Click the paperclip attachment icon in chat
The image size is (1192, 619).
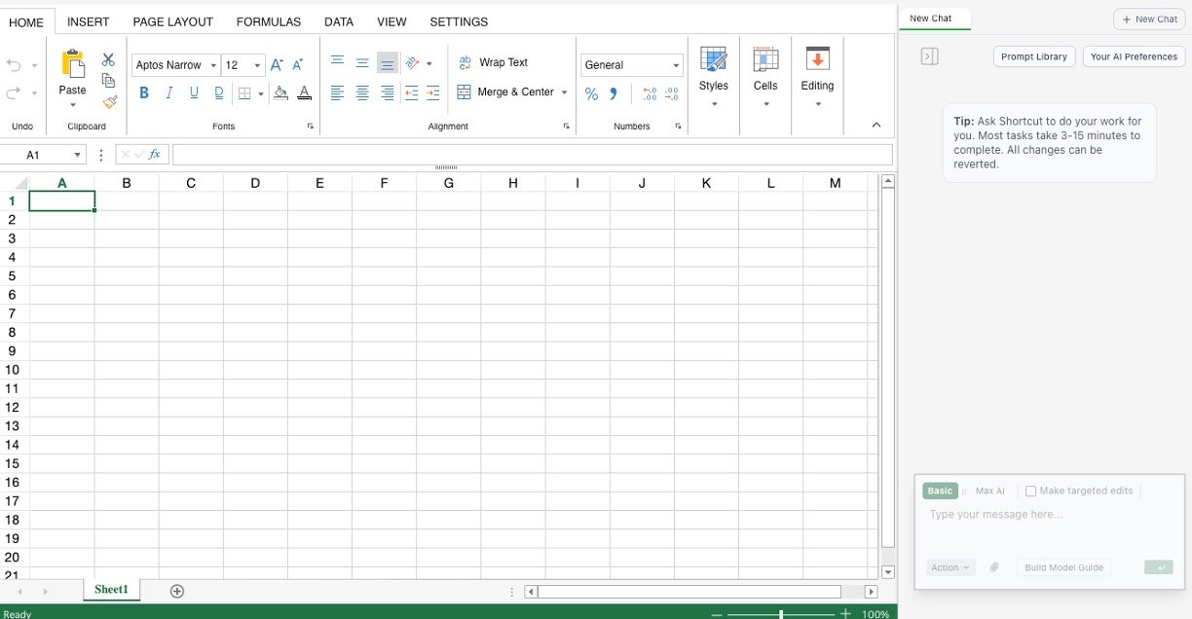994,567
